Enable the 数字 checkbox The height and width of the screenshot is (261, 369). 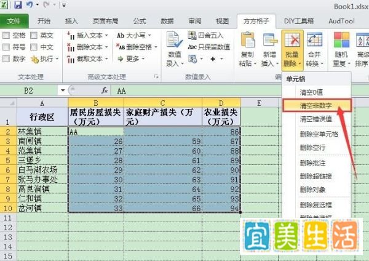point(6,58)
